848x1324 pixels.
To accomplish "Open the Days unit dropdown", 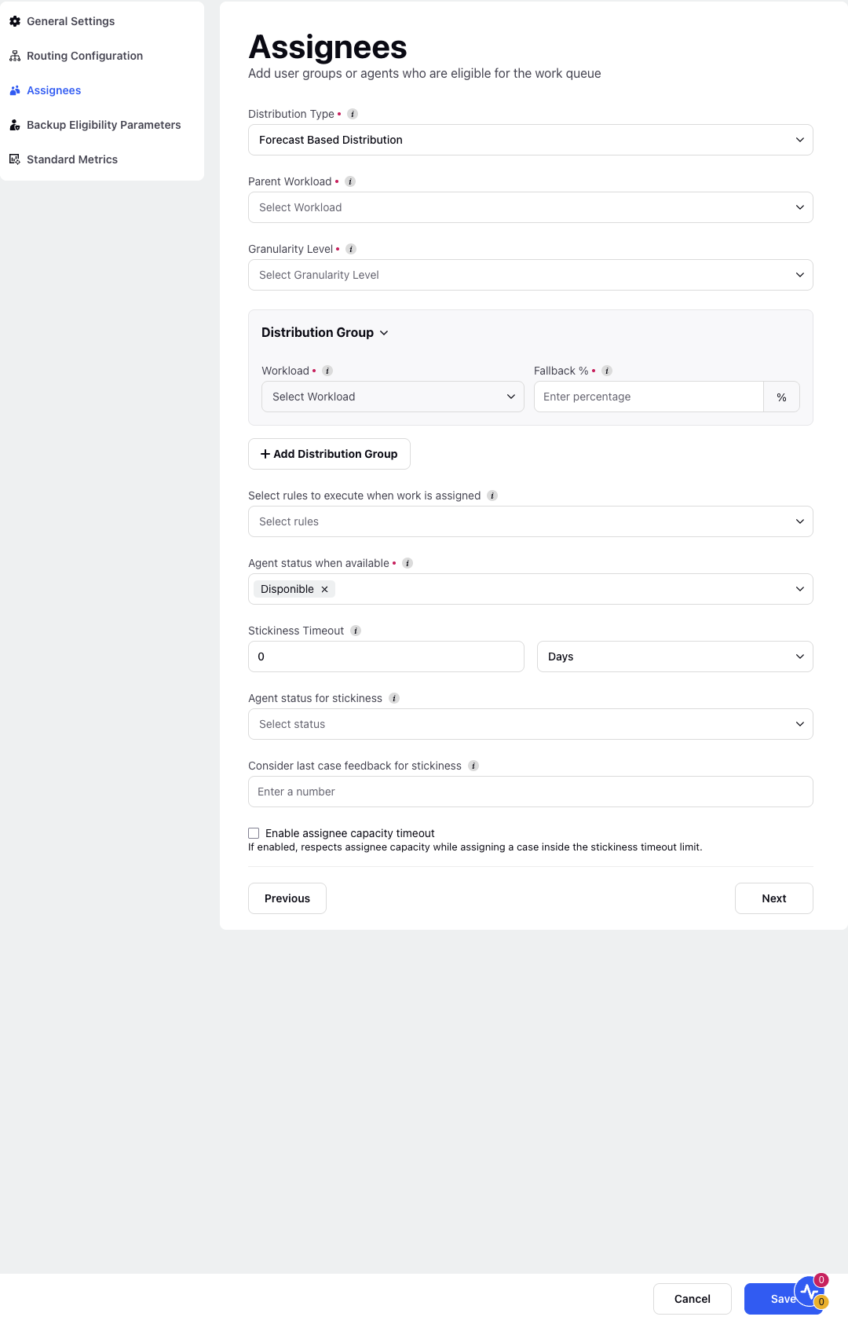I will coord(675,657).
